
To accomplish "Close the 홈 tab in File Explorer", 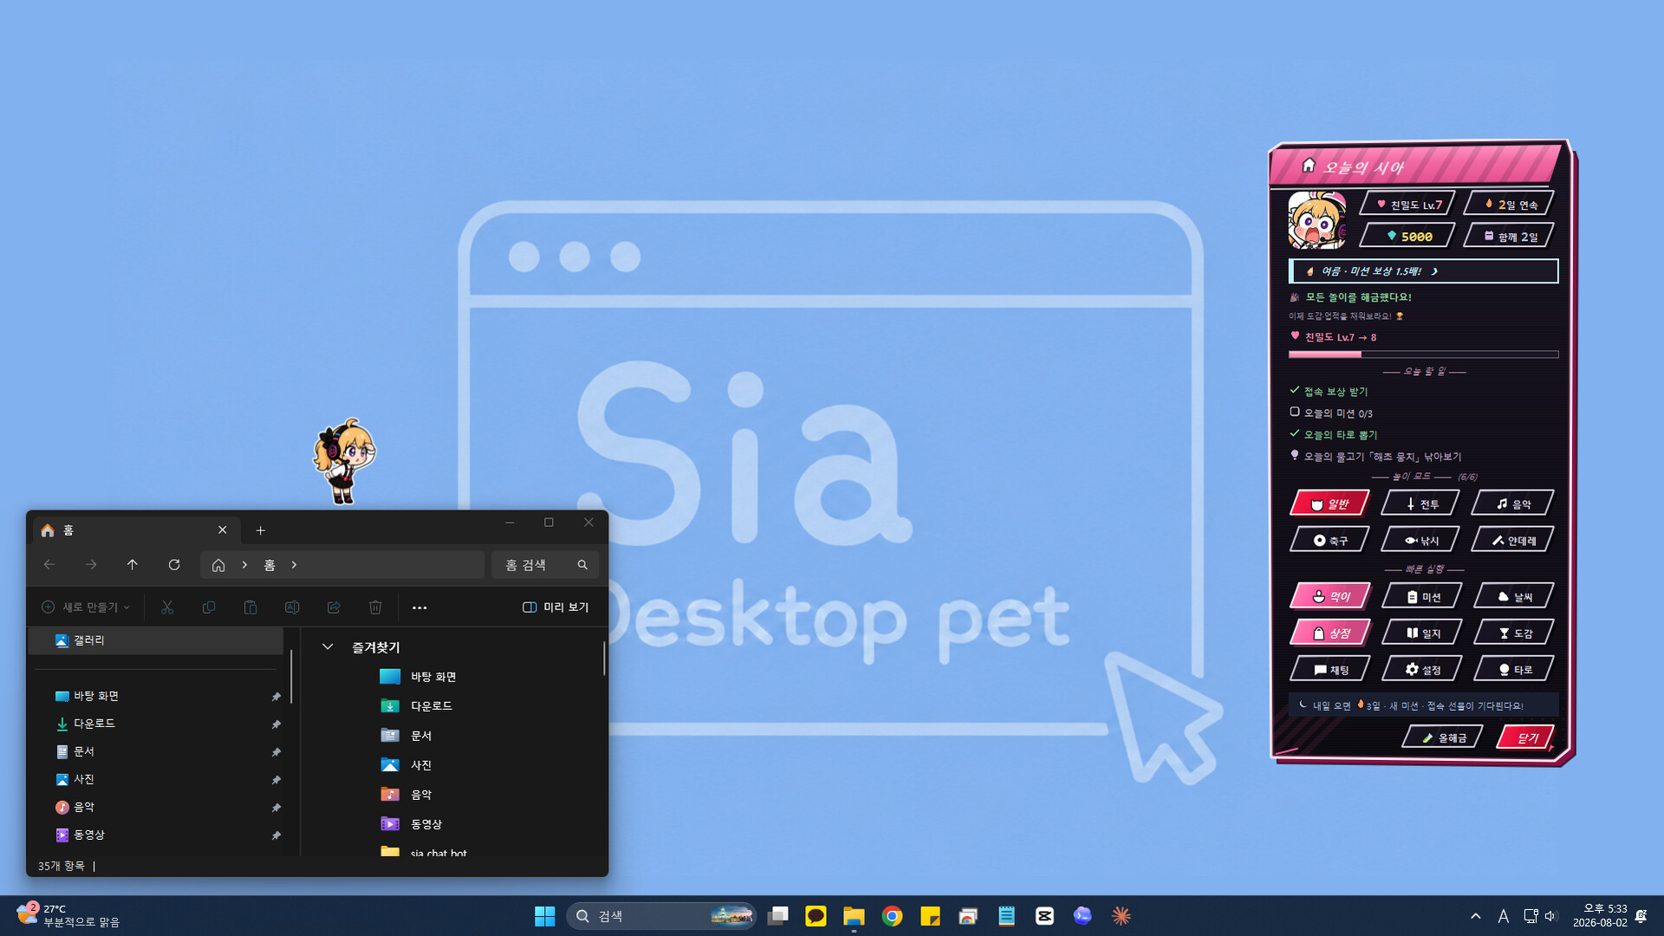I will (x=223, y=530).
